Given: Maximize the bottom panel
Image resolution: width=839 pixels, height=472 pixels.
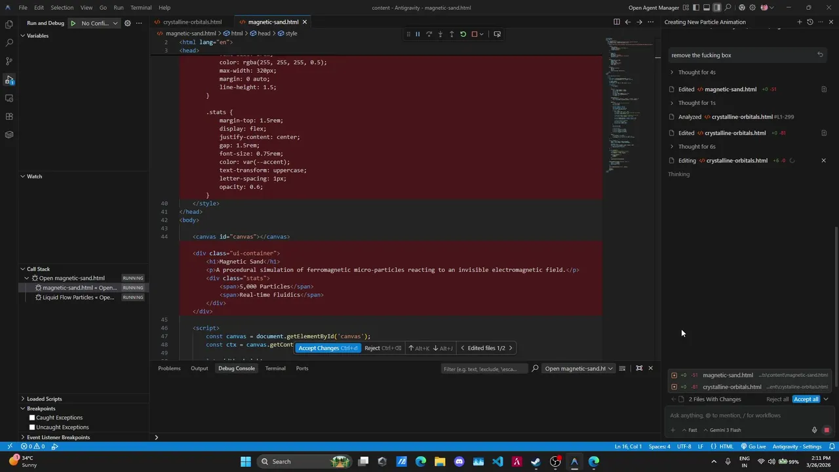Looking at the screenshot, I should (x=639, y=368).
